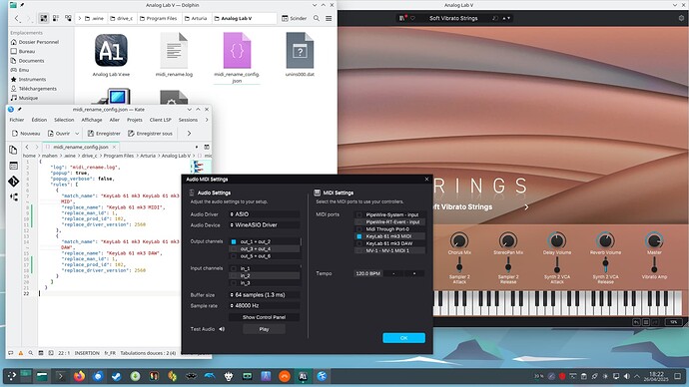
Task: Open the Kate tab list dropdown arrow
Action: [x=197, y=147]
